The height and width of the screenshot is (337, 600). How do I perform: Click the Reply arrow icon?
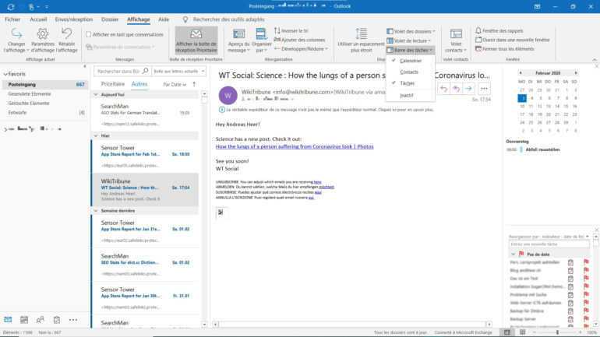coord(443,89)
